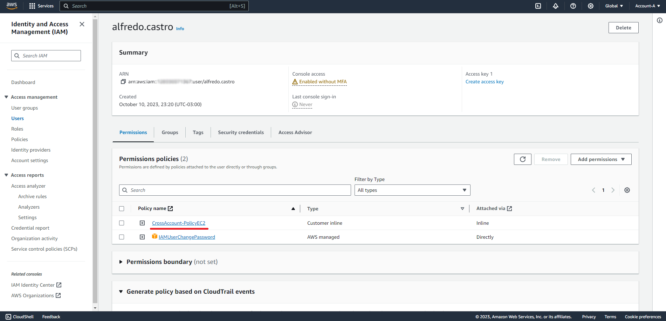Open Policies in the sidebar
The width and height of the screenshot is (666, 321).
pos(20,139)
